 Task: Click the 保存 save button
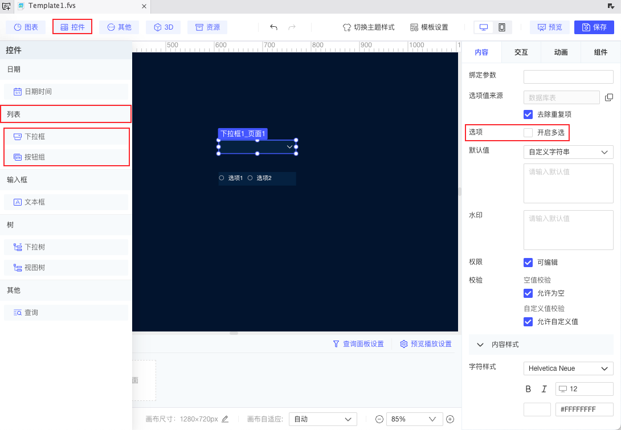pos(594,27)
